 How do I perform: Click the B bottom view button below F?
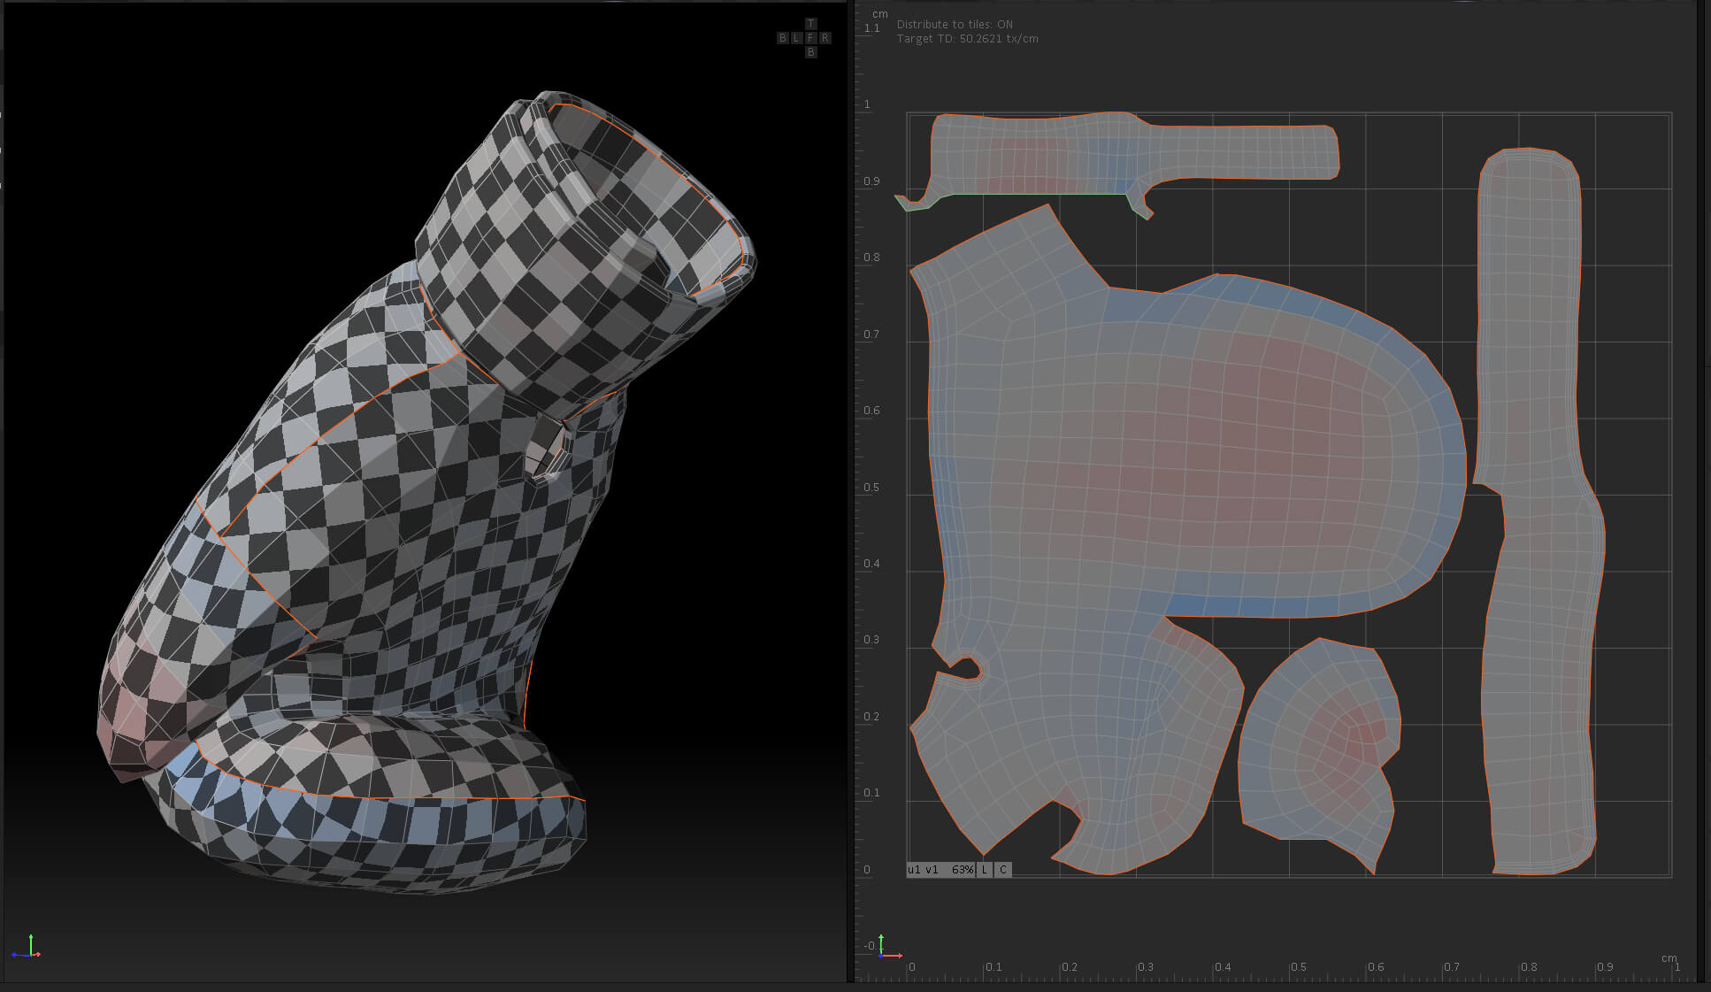coord(810,52)
